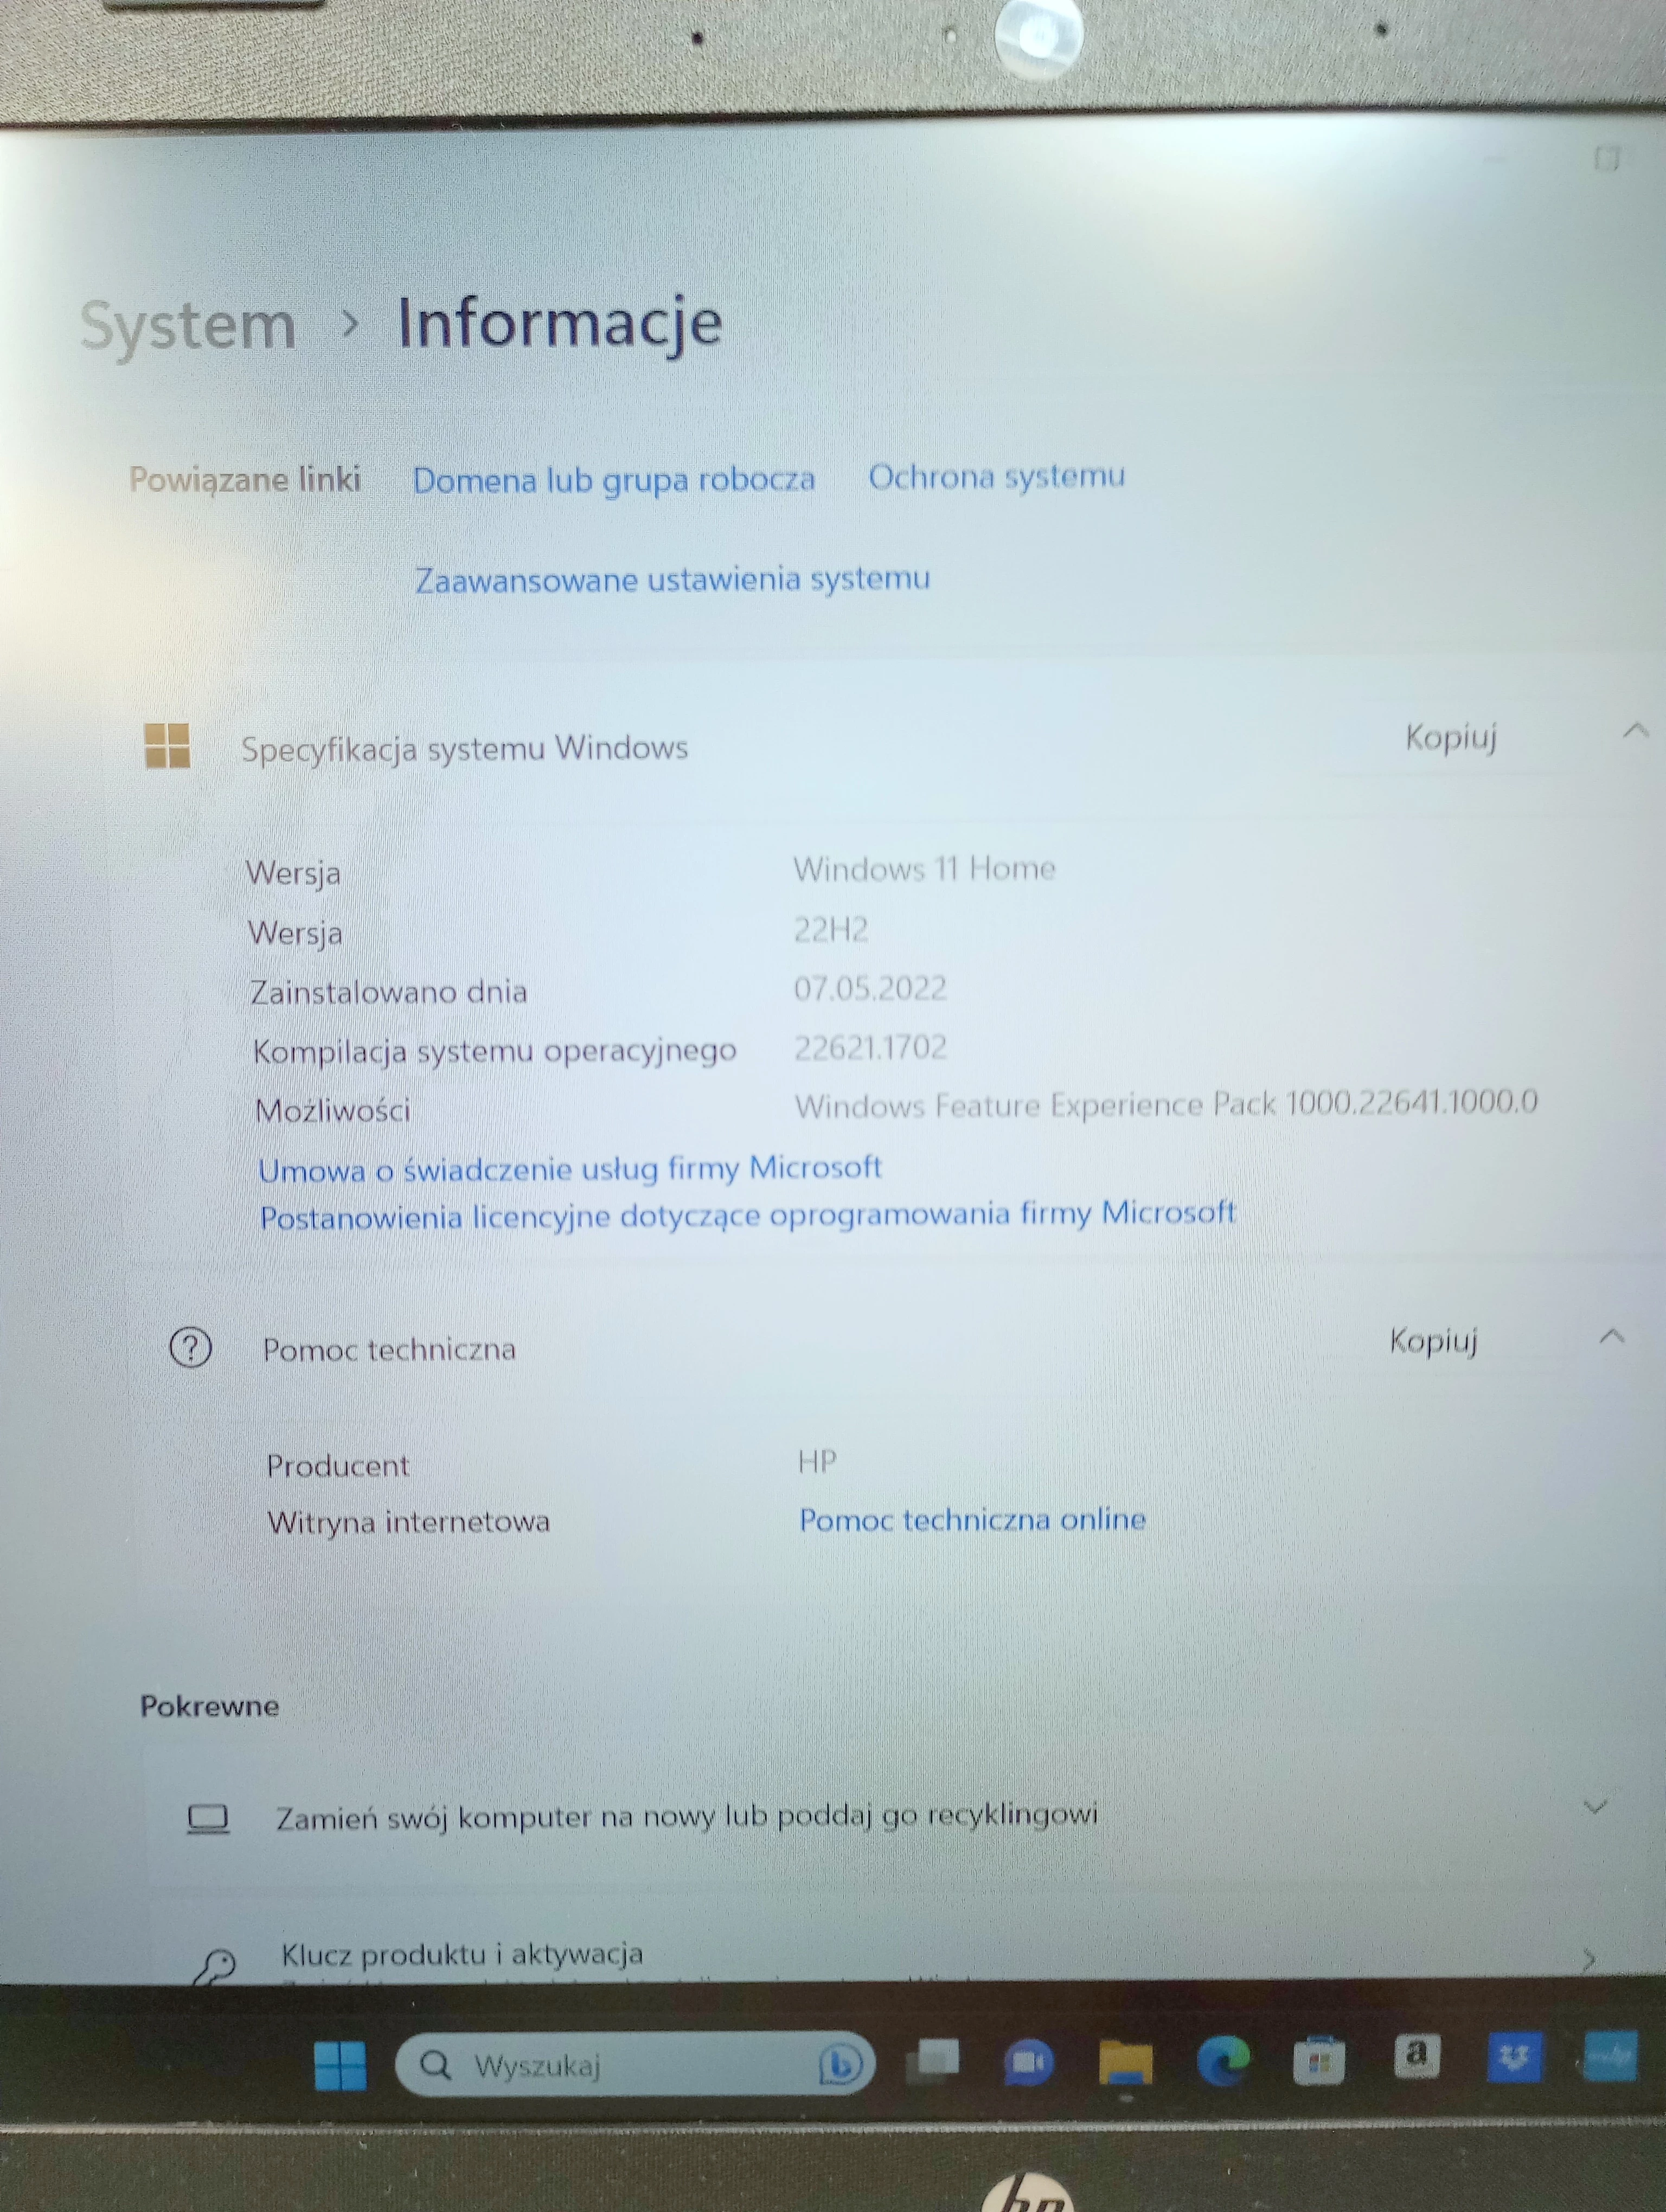Click the Witryna internetowa label
Screen dimensions: 1666x2212
[x=408, y=1522]
